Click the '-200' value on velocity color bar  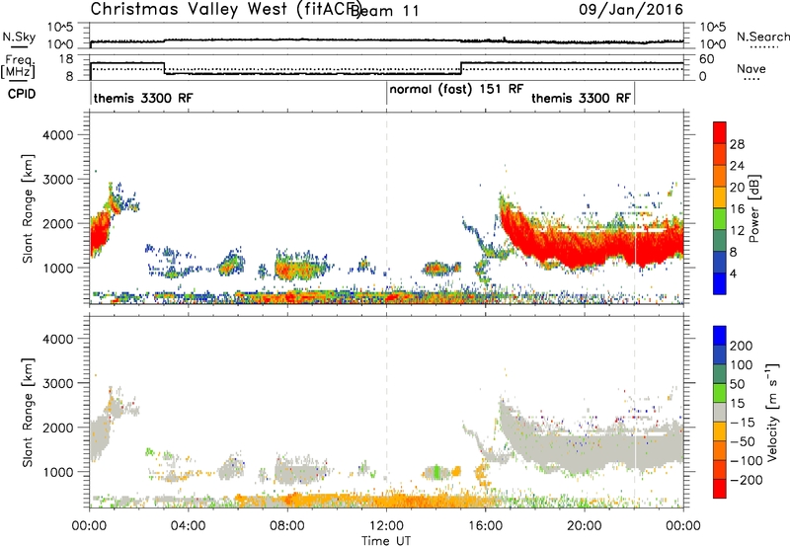pos(747,480)
